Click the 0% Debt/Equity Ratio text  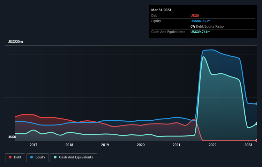(x=207, y=26)
